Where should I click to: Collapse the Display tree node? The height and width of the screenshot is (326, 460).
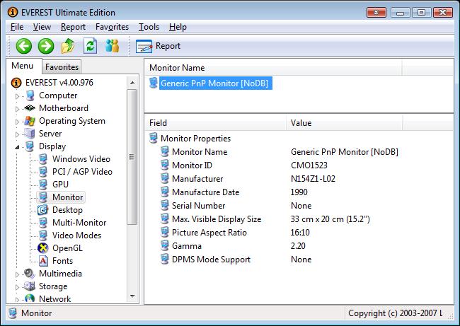pyautogui.click(x=17, y=147)
